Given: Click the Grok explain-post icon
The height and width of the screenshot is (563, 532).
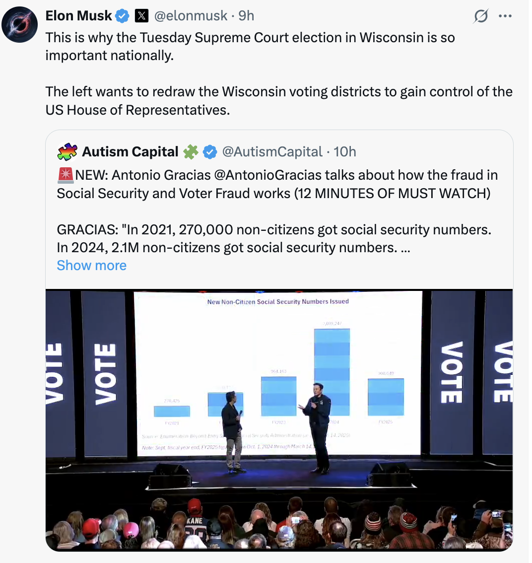Looking at the screenshot, I should pos(480,16).
